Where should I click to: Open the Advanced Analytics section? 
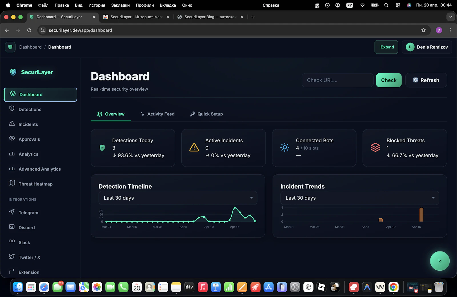39,169
